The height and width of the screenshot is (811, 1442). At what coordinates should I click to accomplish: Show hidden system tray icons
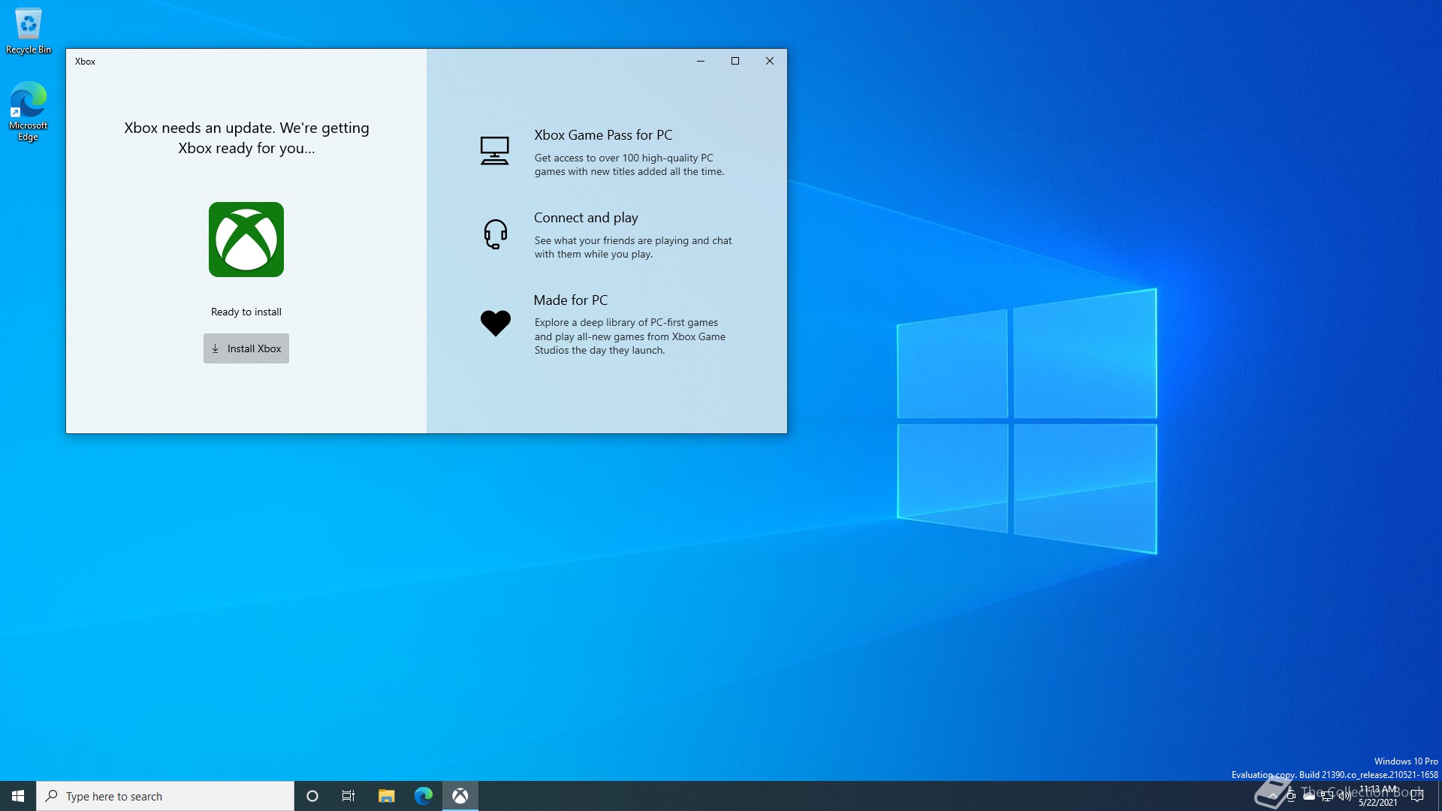[x=1272, y=796]
